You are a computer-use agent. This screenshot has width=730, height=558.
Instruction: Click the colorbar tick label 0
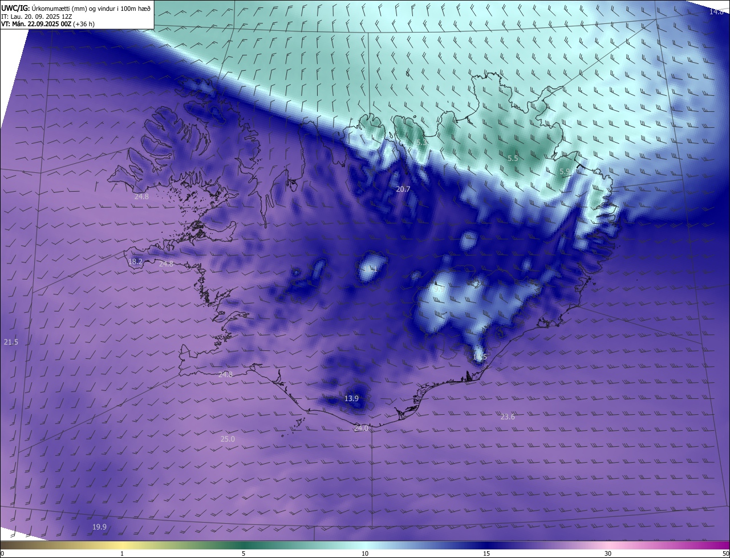pyautogui.click(x=2, y=553)
